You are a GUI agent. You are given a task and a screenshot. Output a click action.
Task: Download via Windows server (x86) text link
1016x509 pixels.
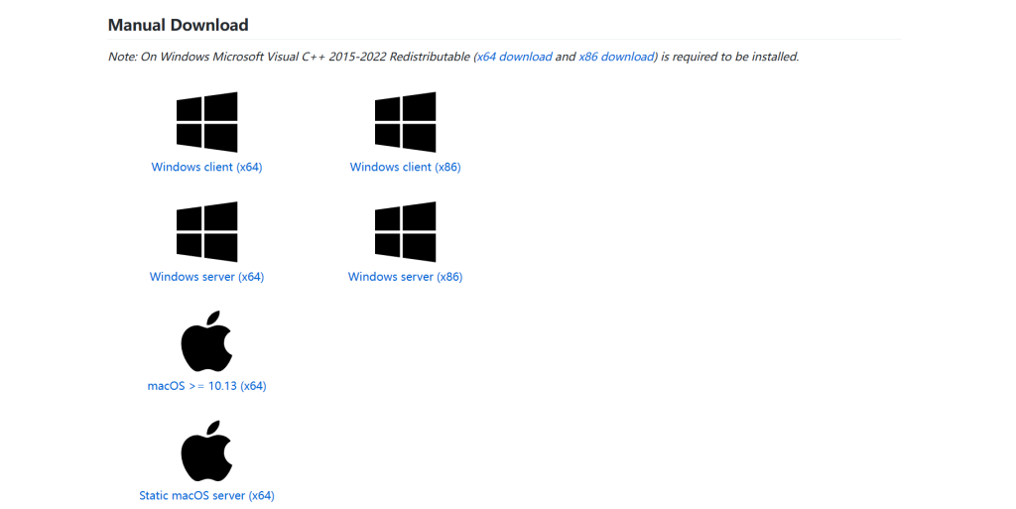[405, 277]
